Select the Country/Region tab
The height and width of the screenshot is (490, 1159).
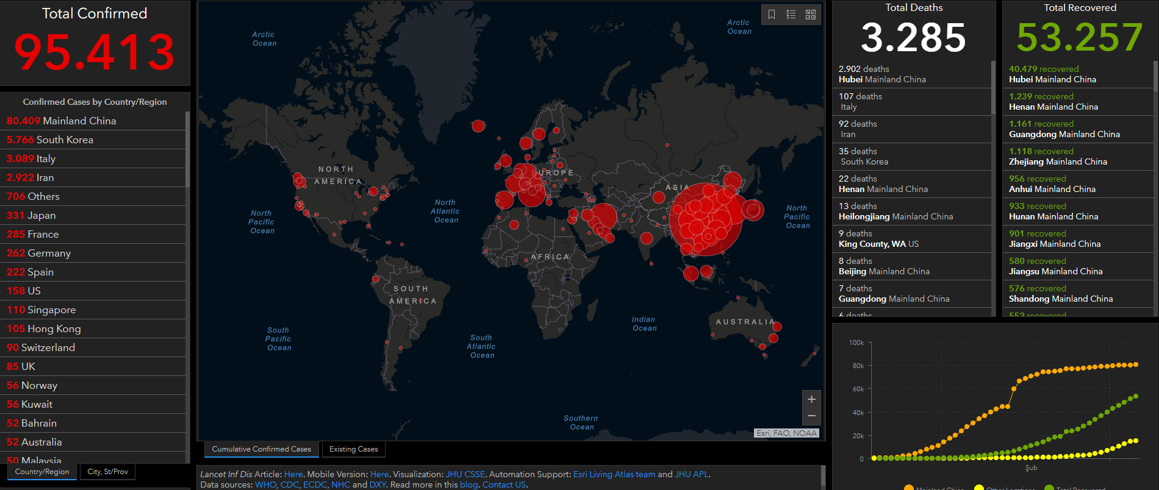click(42, 472)
